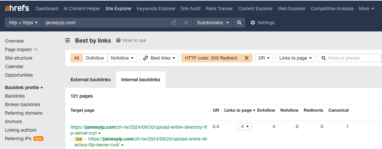Open Site Explorer
This screenshot has height=149, width=382.
click(x=118, y=9)
